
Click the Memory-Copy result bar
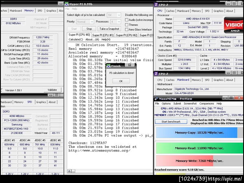point(200,133)
